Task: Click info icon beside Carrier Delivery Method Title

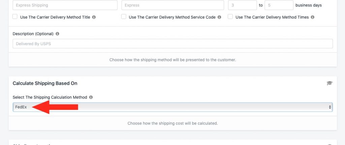Action: [x=94, y=17]
